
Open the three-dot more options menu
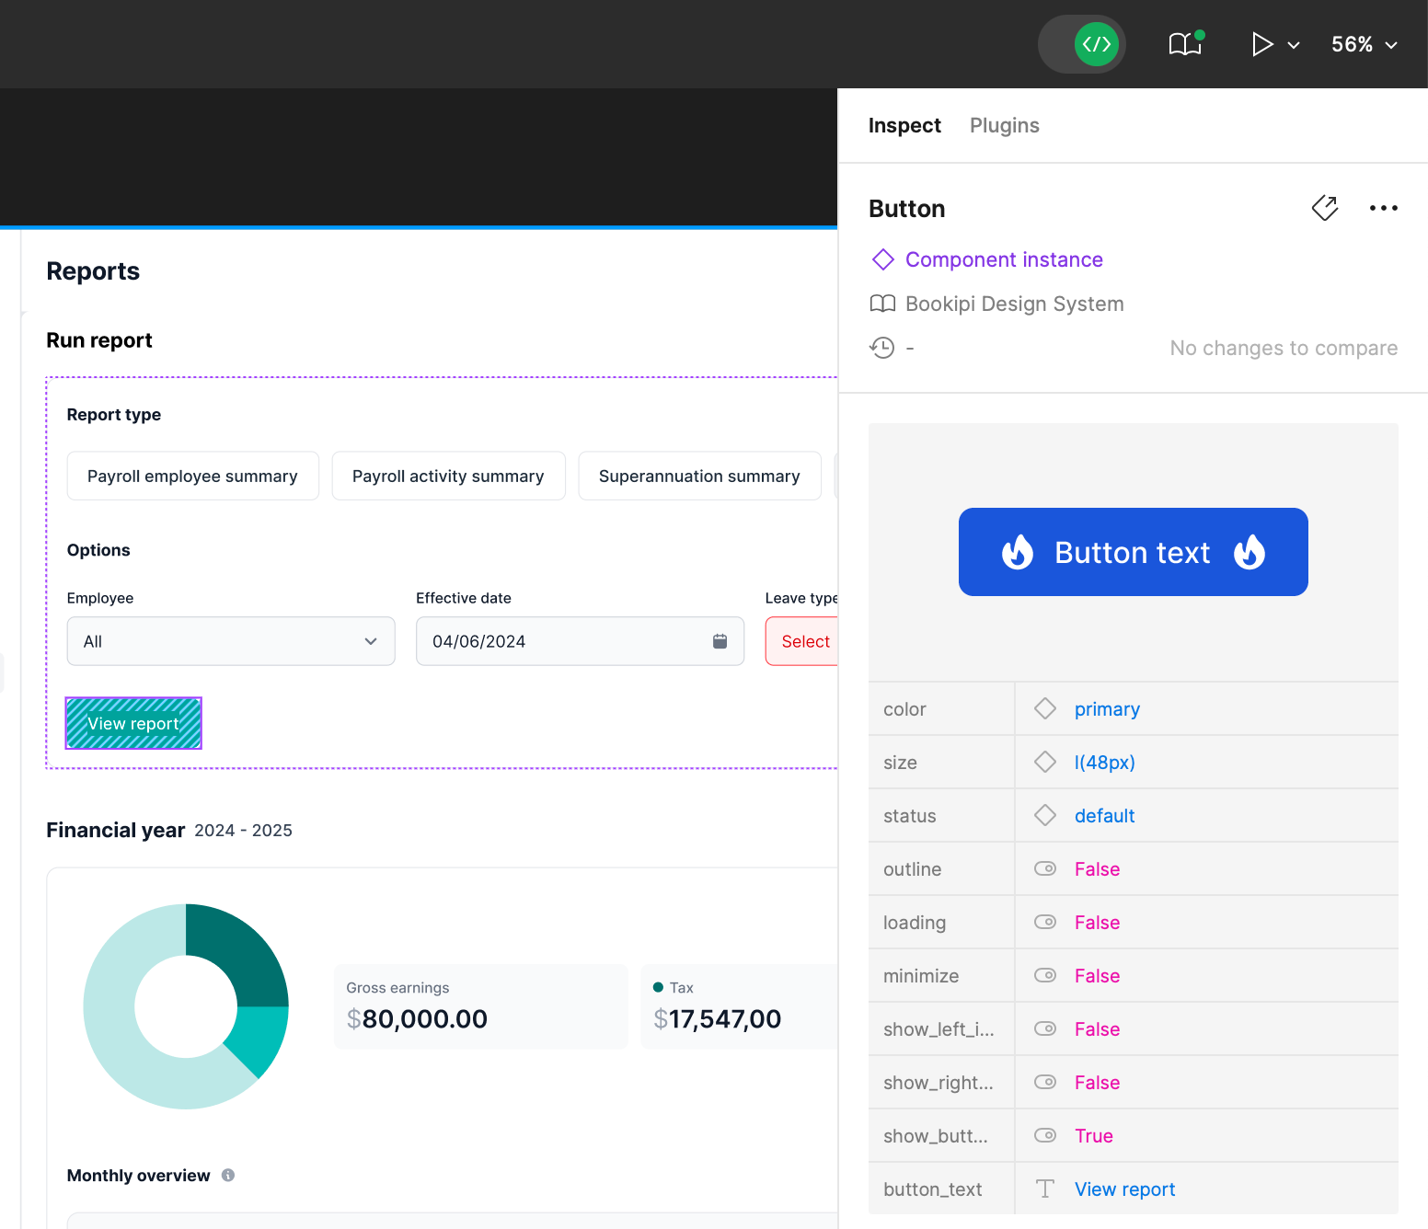pyautogui.click(x=1383, y=208)
